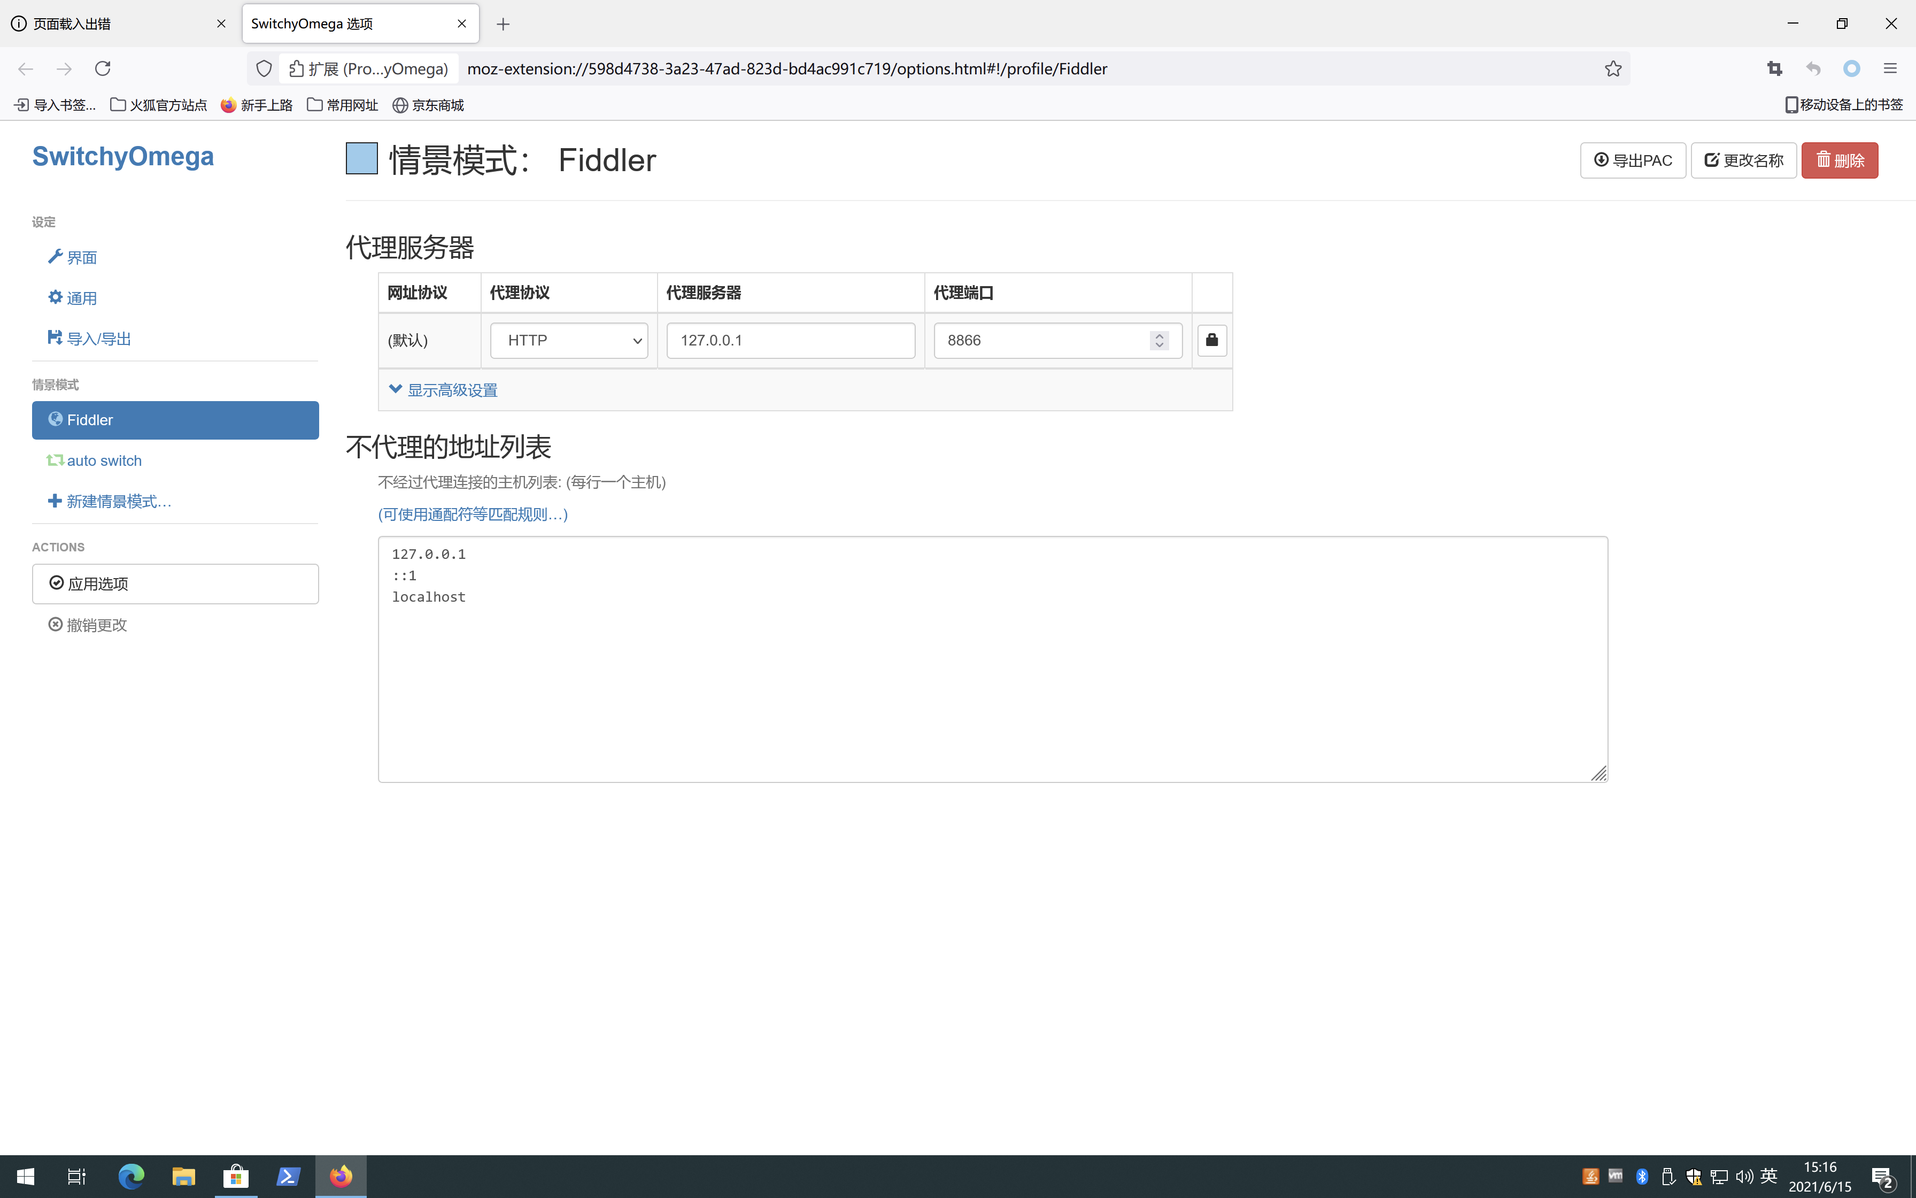Screen dimensions: 1916x1198
Task: Open a new browser tab
Action: [503, 24]
